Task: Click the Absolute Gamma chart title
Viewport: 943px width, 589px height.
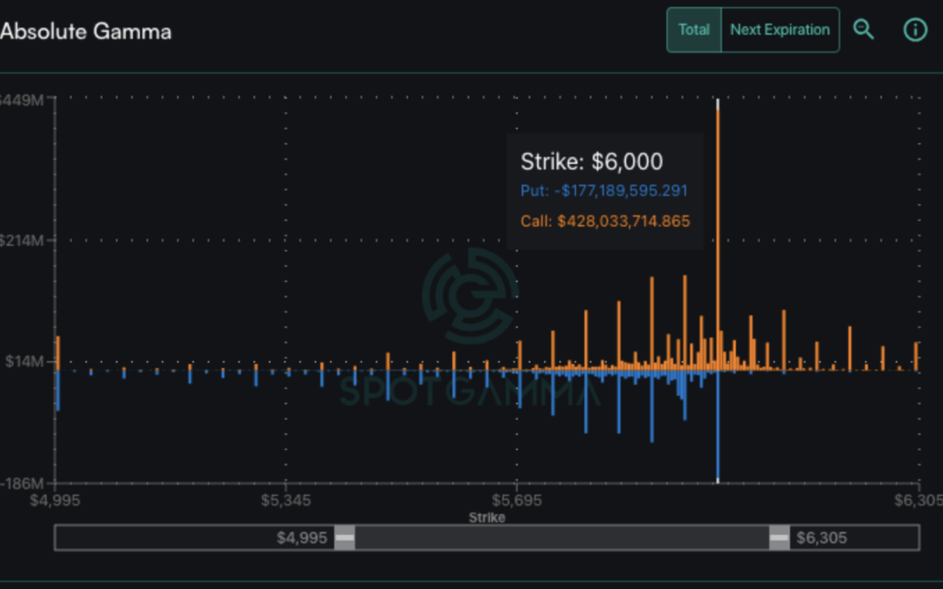Action: click(x=86, y=31)
